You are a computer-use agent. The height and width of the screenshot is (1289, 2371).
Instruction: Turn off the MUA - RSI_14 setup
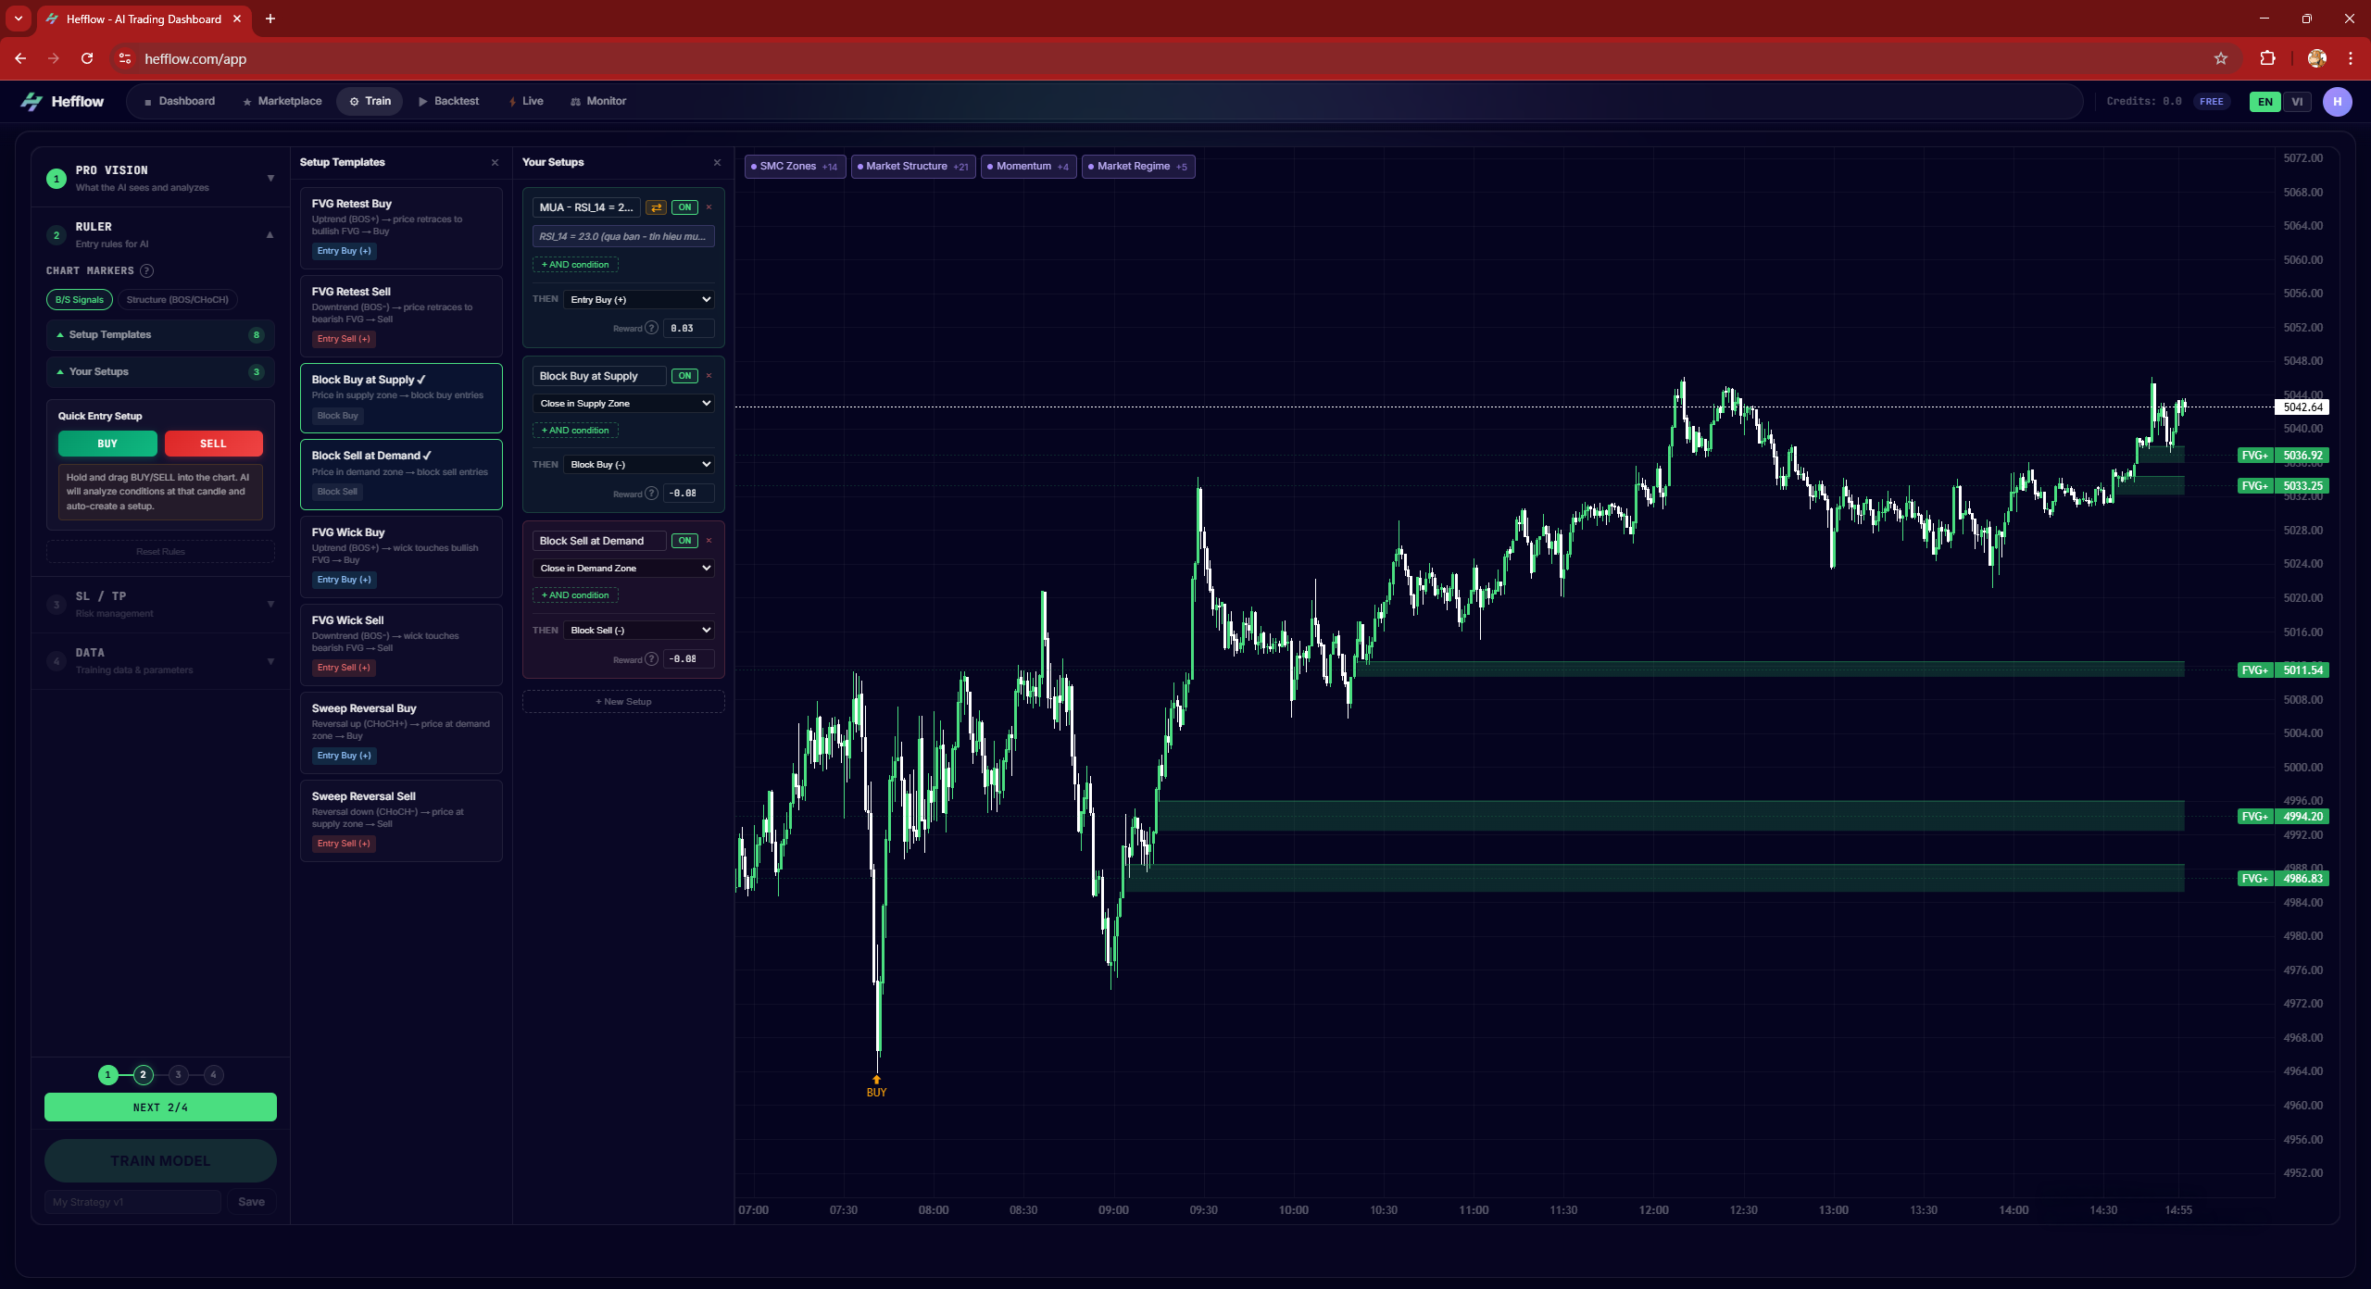tap(684, 207)
